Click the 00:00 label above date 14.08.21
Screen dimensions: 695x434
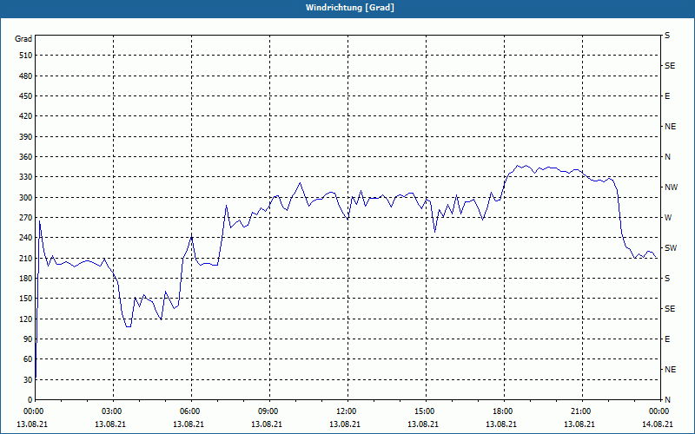[x=659, y=411]
